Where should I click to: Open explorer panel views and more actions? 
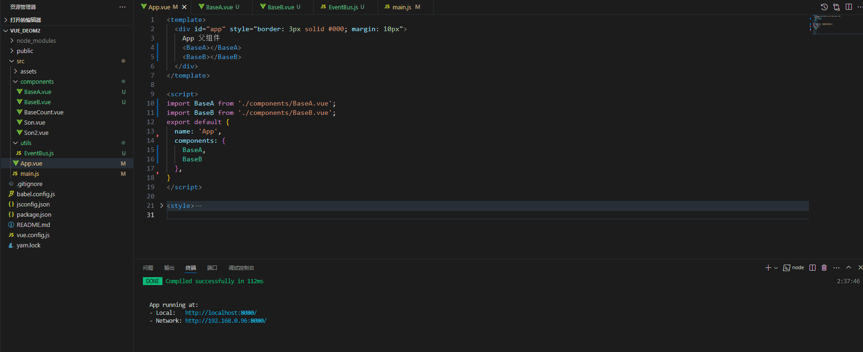122,7
